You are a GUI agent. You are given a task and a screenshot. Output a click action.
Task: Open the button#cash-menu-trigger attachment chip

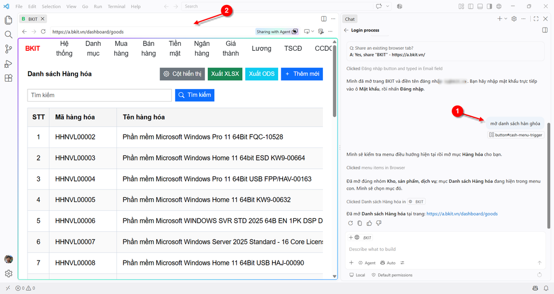516,135
